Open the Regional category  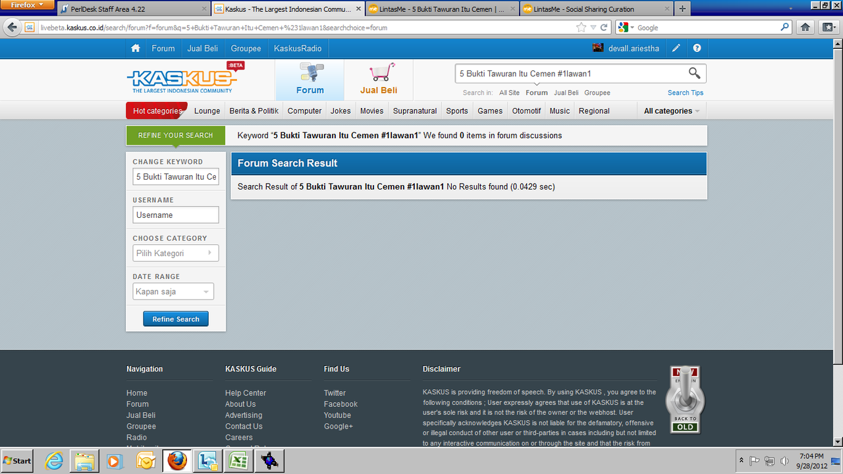[594, 111]
